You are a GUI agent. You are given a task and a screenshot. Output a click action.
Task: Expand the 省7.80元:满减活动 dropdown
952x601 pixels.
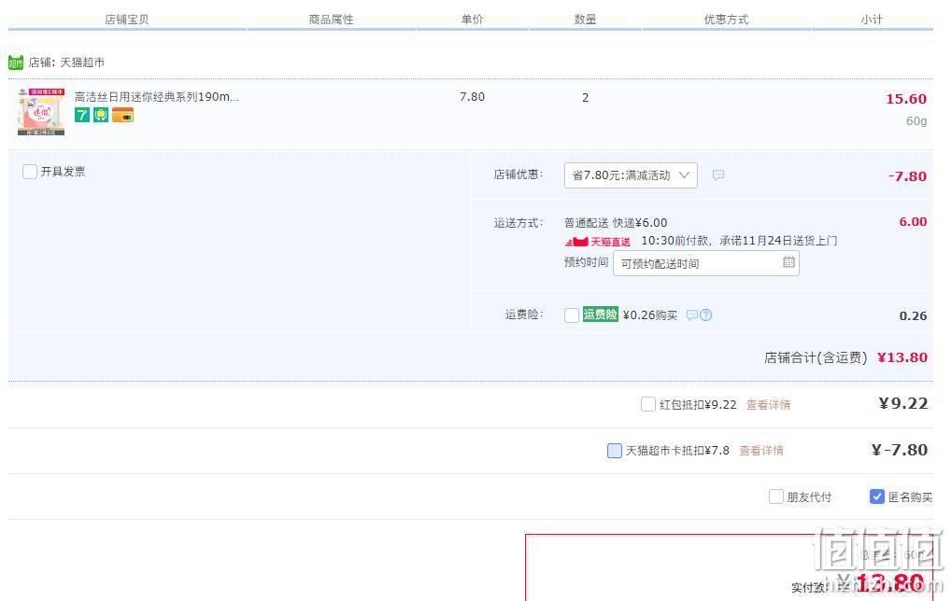(x=631, y=175)
